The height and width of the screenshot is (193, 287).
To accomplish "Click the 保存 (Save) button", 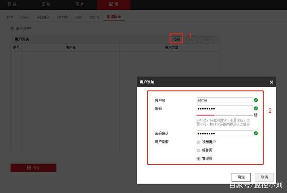I will point(34,168).
